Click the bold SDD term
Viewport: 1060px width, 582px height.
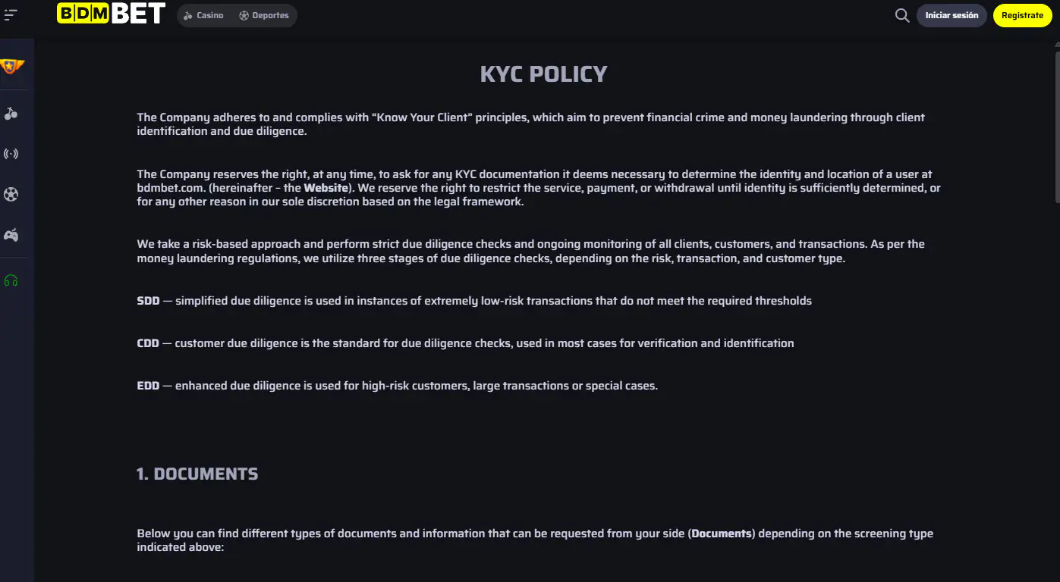point(148,301)
